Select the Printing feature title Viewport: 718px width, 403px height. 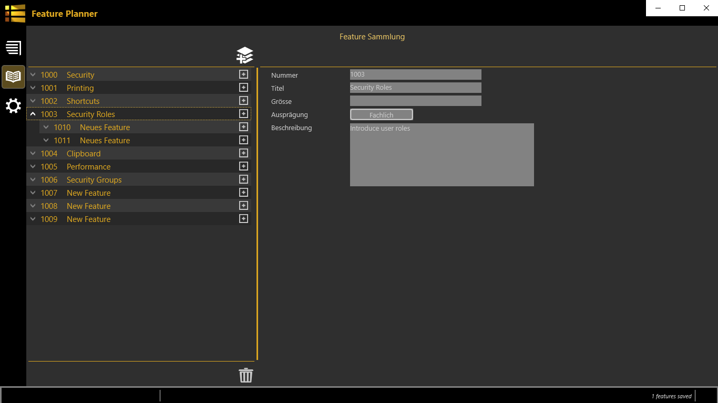click(80, 88)
